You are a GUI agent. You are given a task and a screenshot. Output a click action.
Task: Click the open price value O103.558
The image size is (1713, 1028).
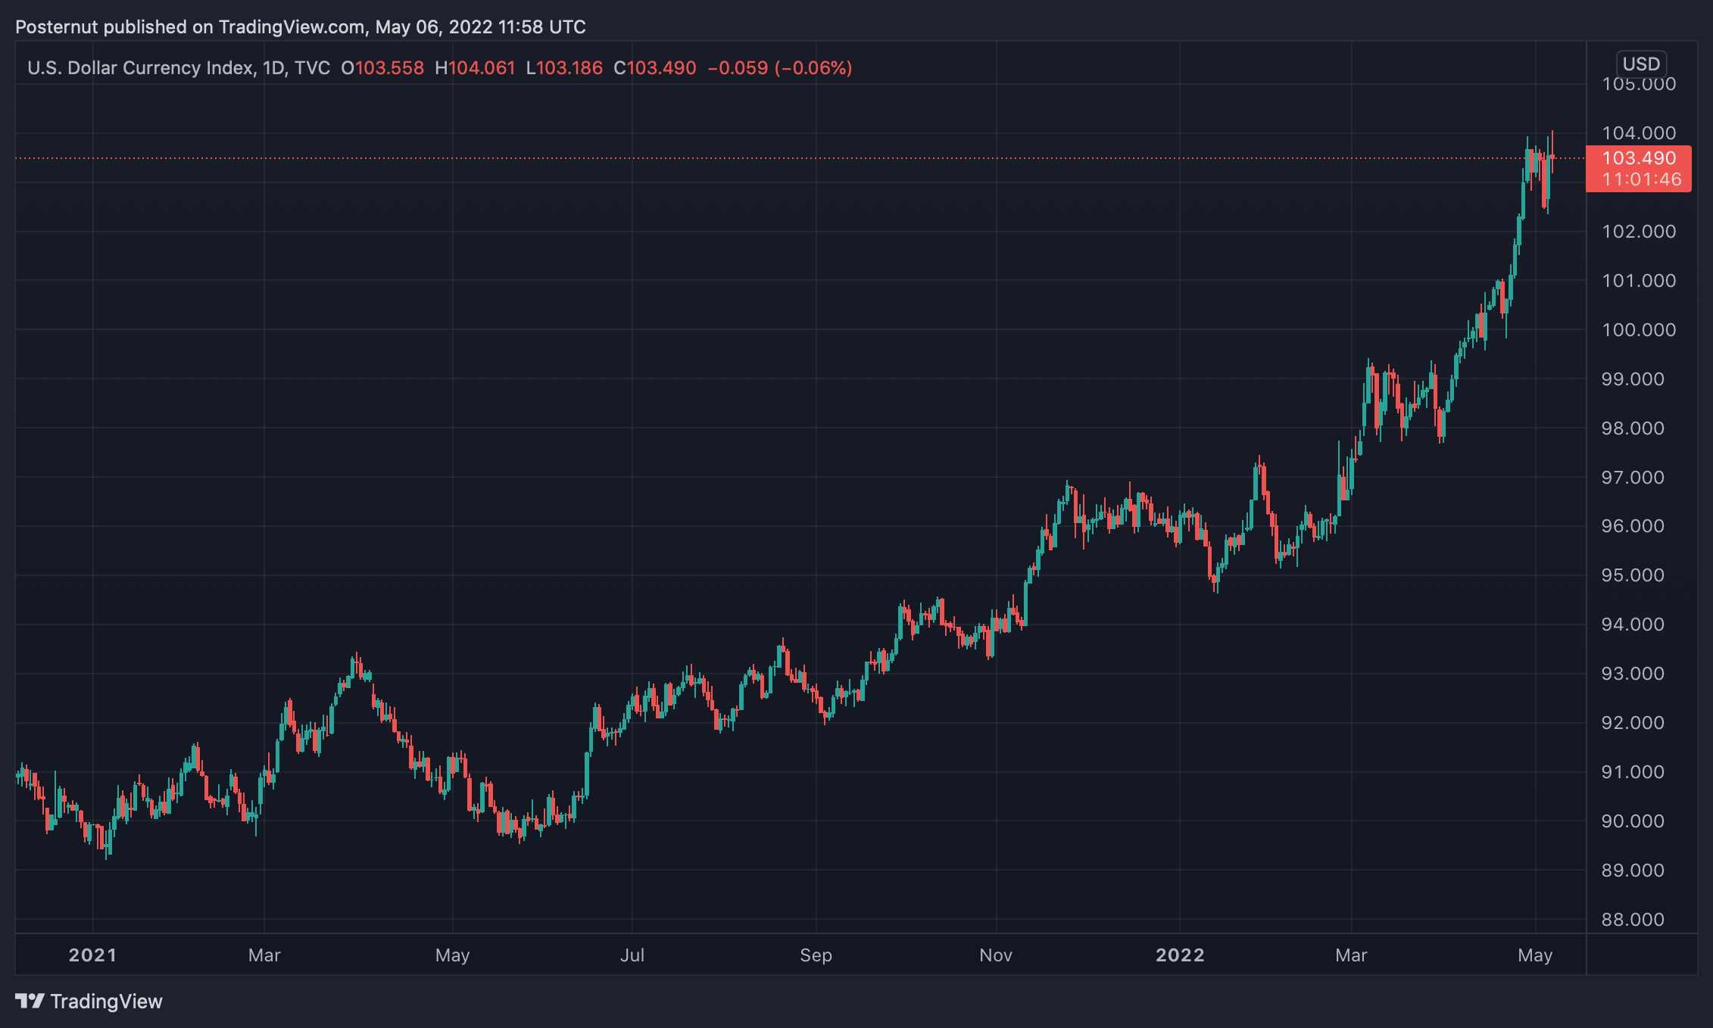(382, 68)
